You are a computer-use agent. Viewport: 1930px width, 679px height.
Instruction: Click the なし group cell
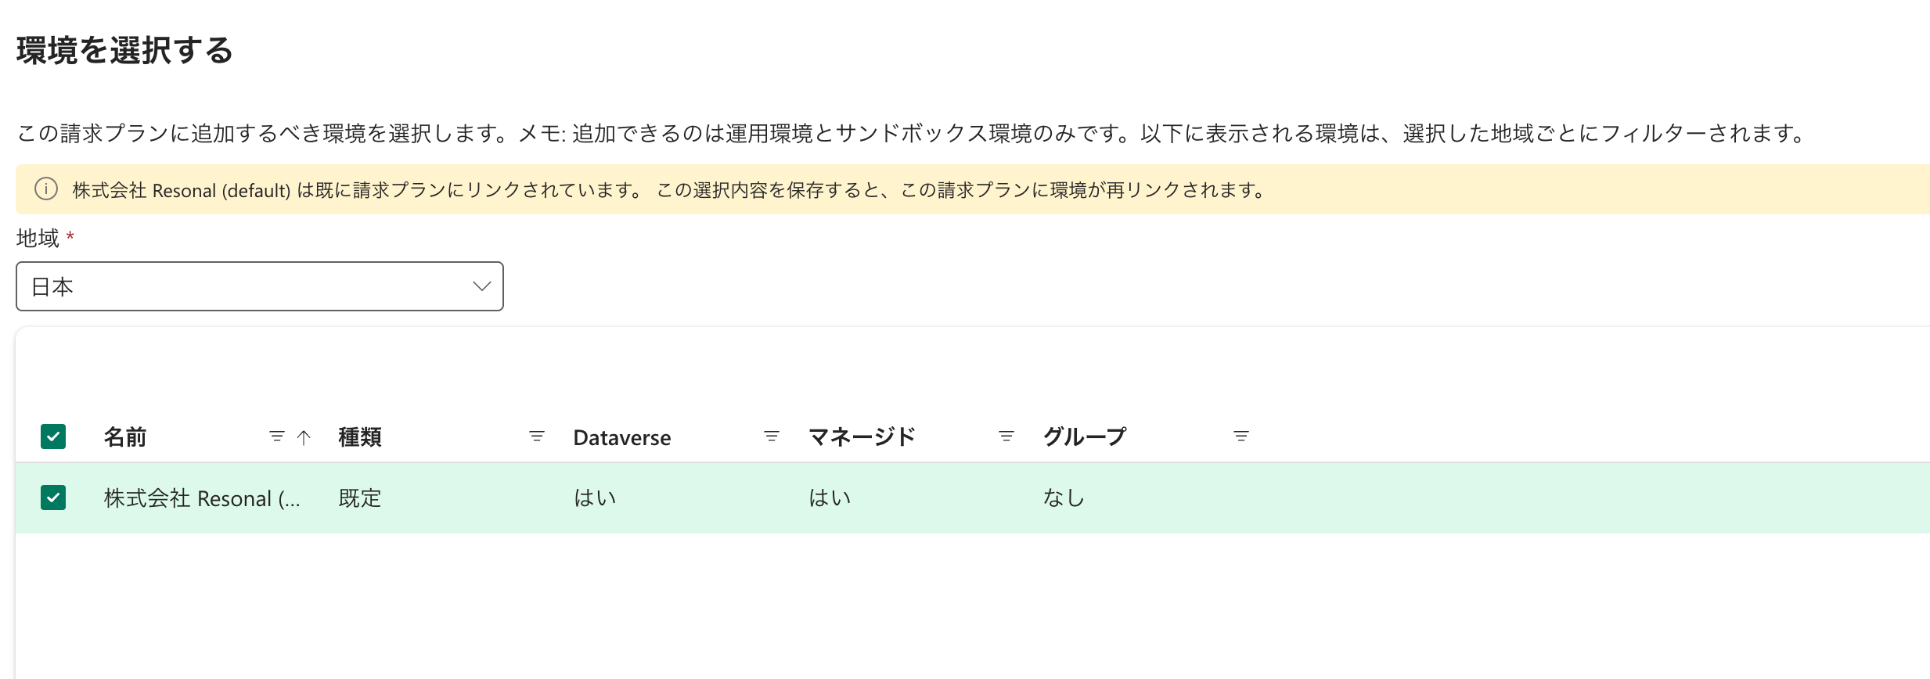[1064, 498]
